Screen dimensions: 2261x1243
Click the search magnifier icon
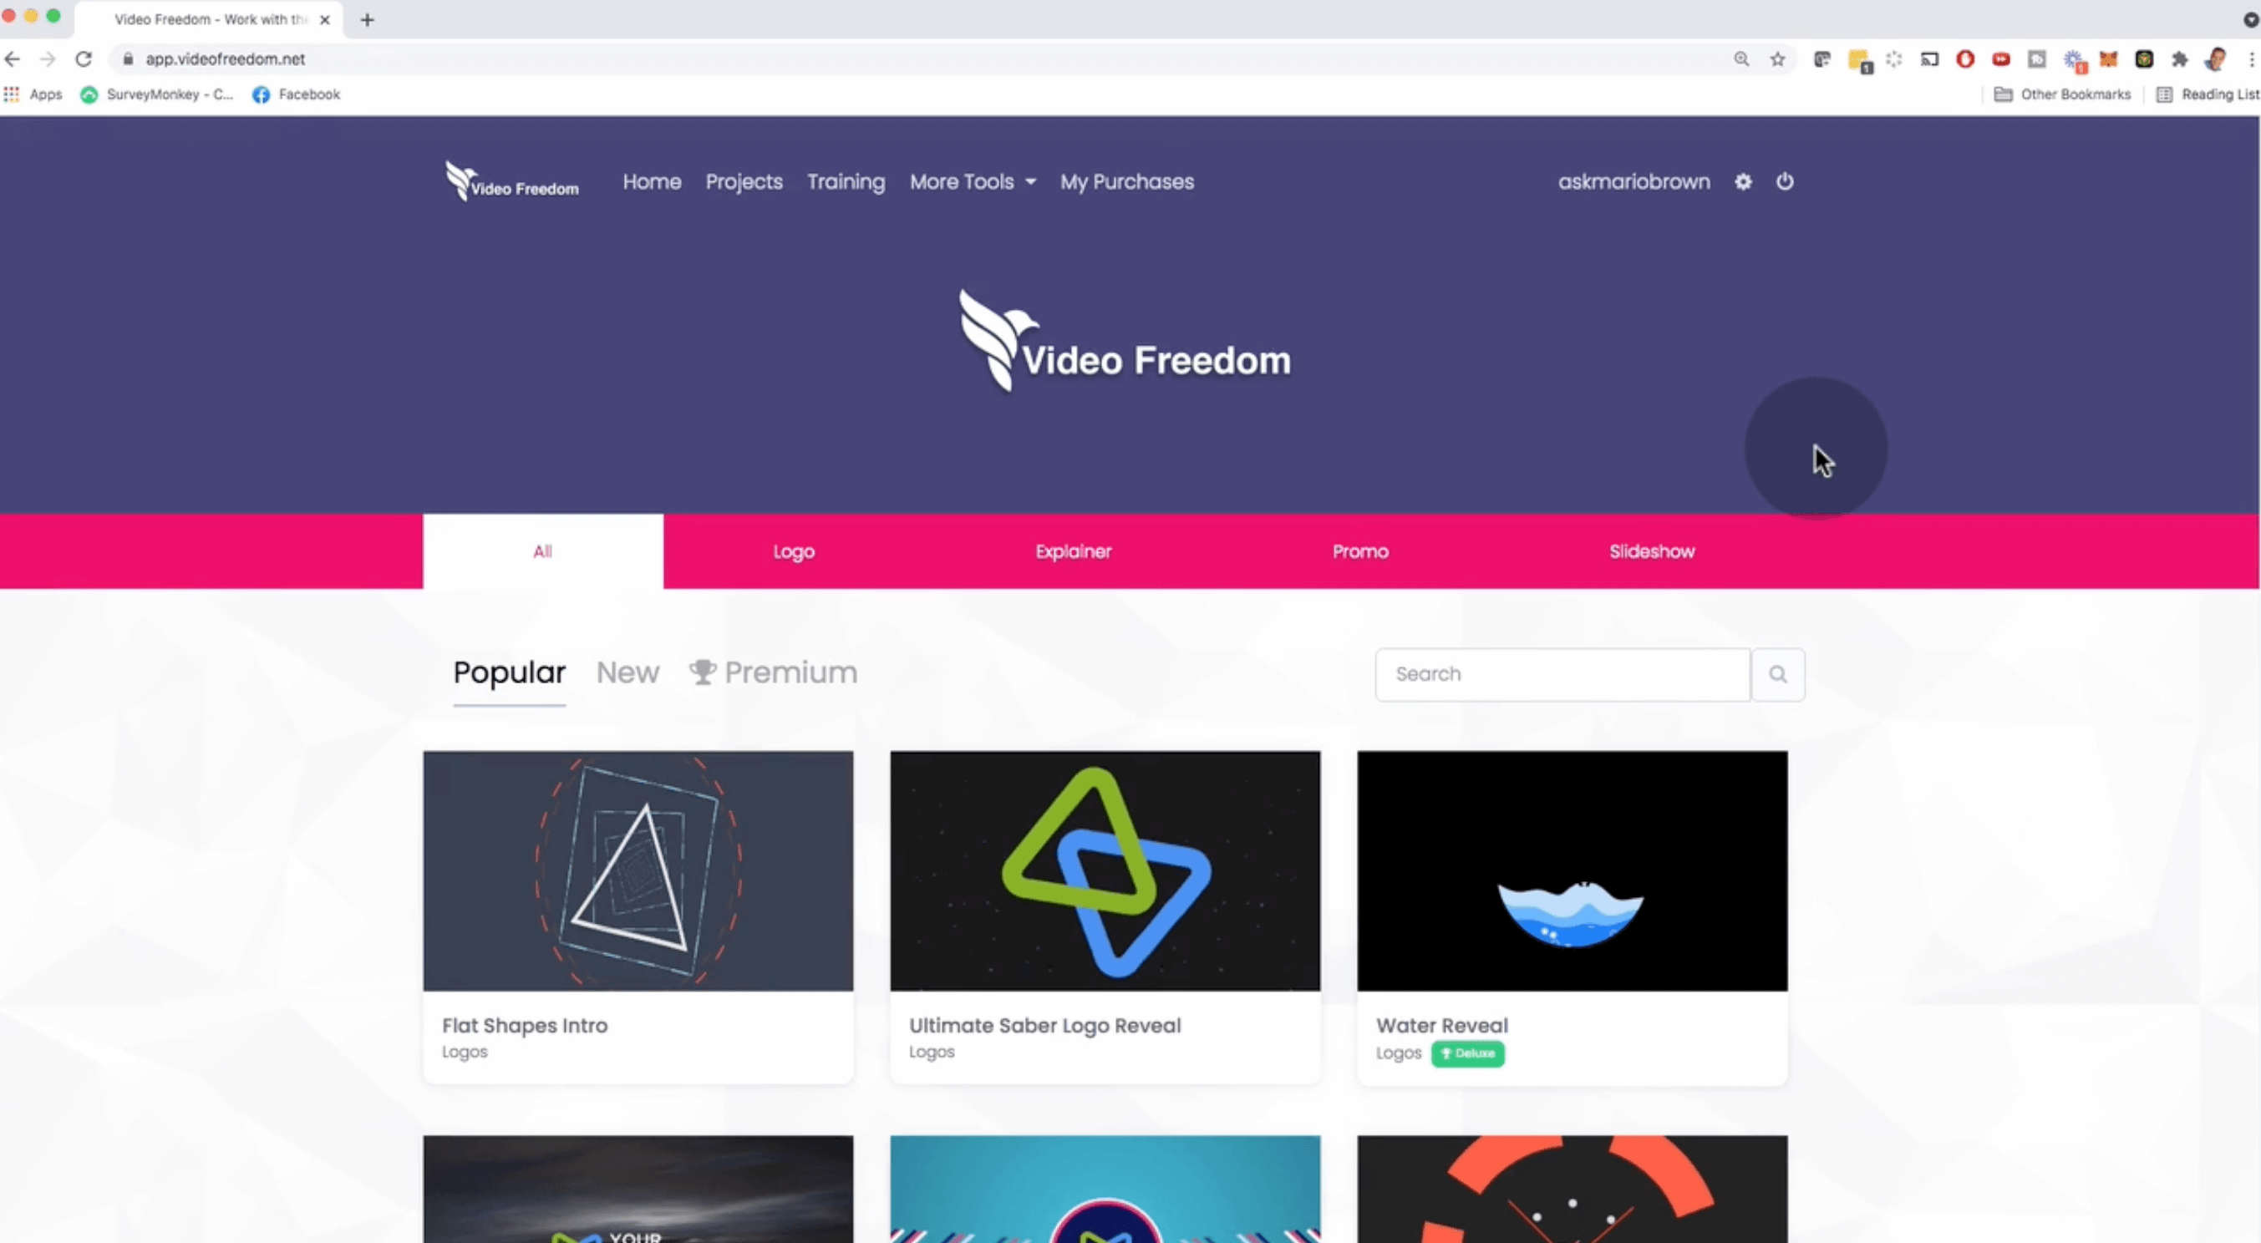point(1779,673)
